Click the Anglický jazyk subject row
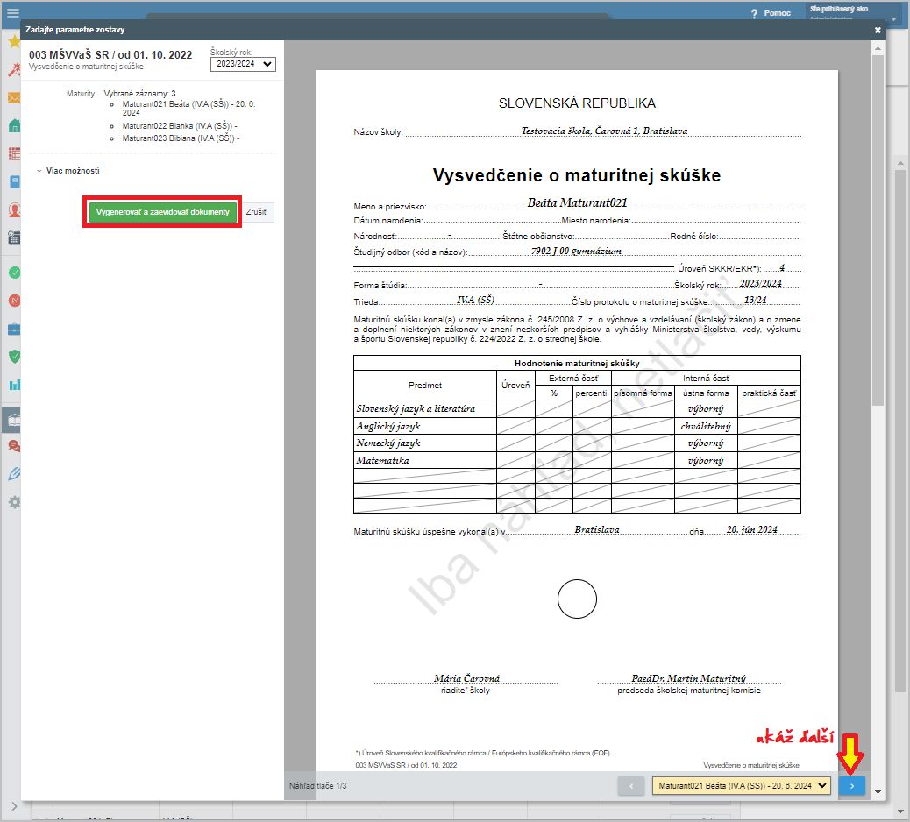 point(577,427)
